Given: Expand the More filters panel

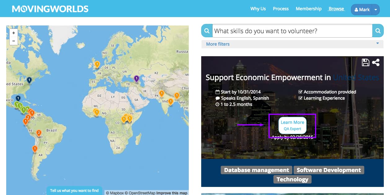Looking at the screenshot, I should (x=217, y=44).
